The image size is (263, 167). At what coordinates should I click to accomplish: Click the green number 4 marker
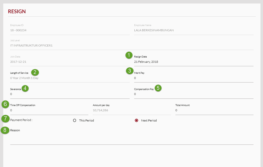(25, 88)
